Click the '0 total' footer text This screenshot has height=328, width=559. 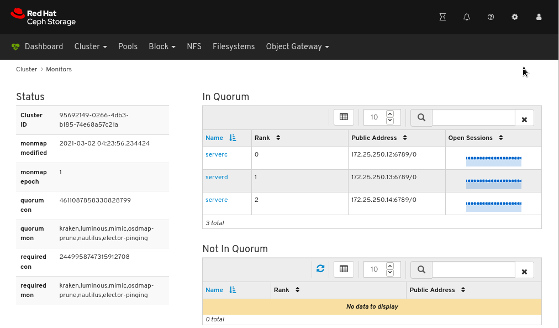[215, 320]
